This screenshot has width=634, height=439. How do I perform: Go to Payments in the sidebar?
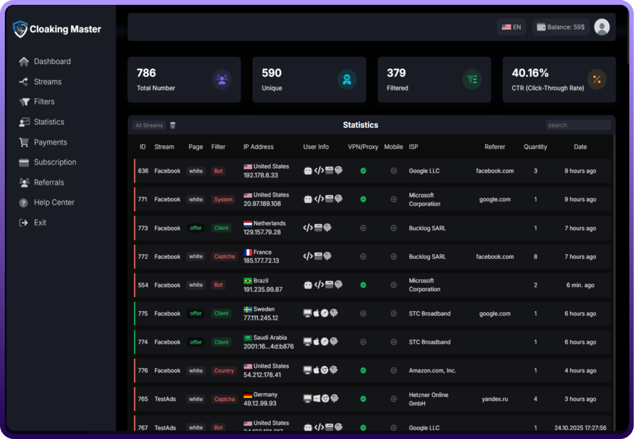[x=50, y=142]
